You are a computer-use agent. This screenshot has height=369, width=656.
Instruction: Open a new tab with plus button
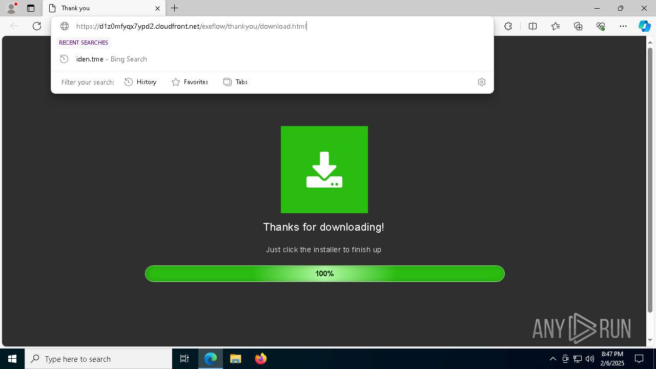pyautogui.click(x=175, y=8)
